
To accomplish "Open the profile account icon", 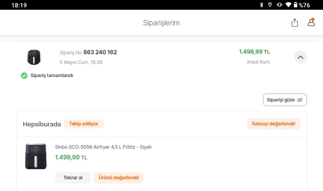I will tap(311, 23).
